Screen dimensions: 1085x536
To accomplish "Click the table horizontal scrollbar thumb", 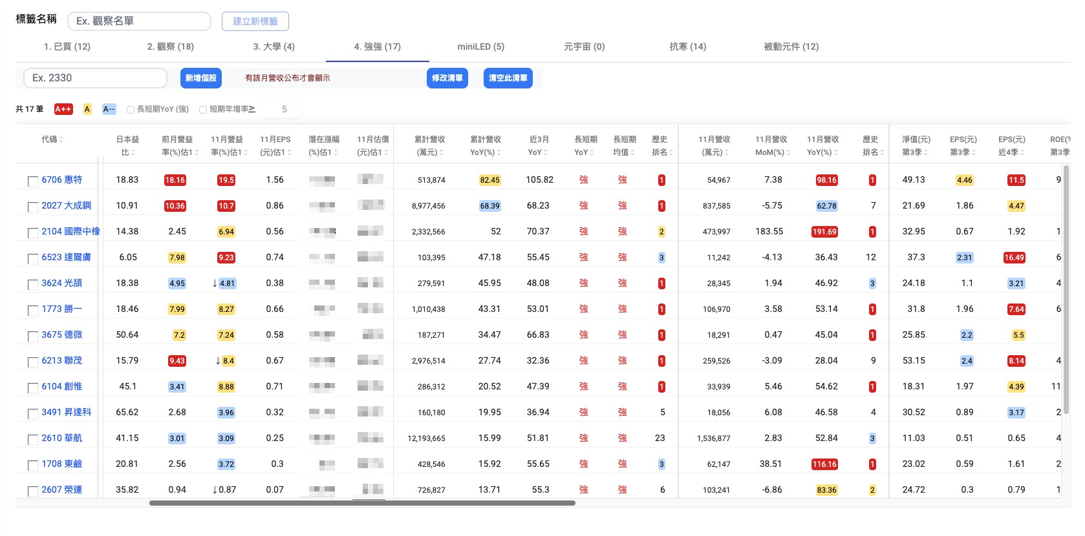I will click(362, 503).
